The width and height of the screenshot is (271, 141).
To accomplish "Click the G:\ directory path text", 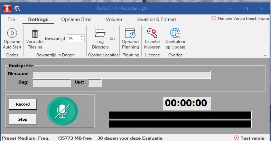I will coord(112,39).
